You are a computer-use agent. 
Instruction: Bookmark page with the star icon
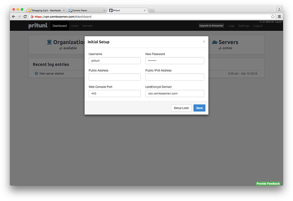pos(273,17)
